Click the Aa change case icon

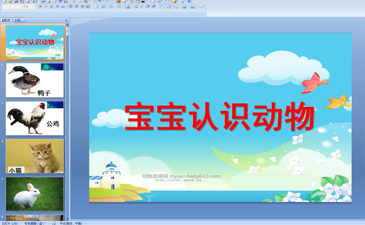63,6
